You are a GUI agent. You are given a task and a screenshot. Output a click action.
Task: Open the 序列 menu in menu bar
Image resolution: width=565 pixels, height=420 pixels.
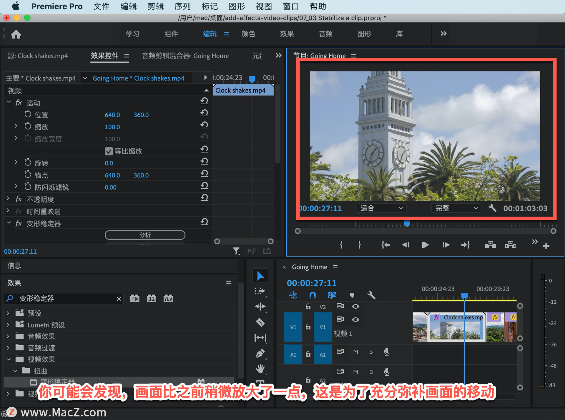tap(182, 6)
